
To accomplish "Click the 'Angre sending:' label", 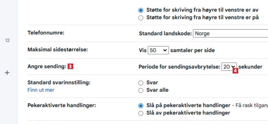I will 47,67.
